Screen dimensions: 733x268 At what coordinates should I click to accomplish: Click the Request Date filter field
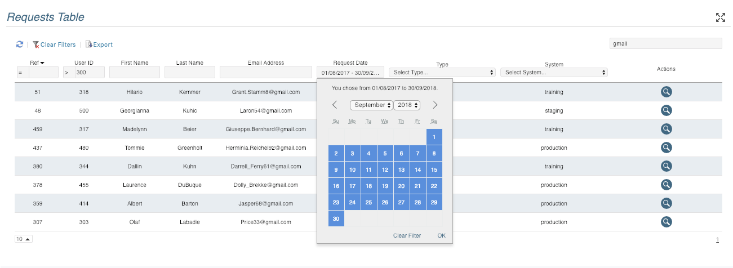(350, 72)
